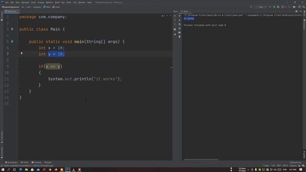Click the print icon in Run panel

pos(179,32)
